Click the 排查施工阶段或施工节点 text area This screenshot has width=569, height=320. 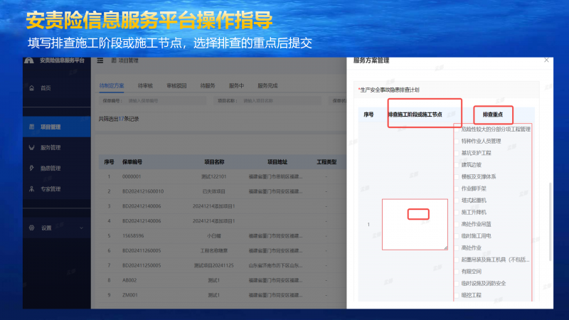click(415, 224)
